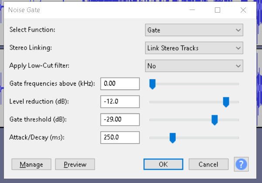The width and height of the screenshot is (262, 183).
Task: Click the Gate frequencies slider handle
Action: point(153,84)
